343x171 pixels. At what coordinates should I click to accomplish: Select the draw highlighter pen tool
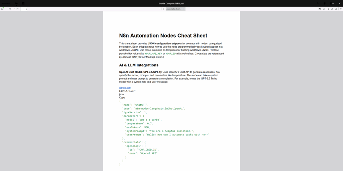332,9
